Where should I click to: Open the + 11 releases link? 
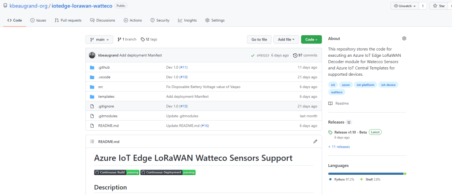coord(339,147)
